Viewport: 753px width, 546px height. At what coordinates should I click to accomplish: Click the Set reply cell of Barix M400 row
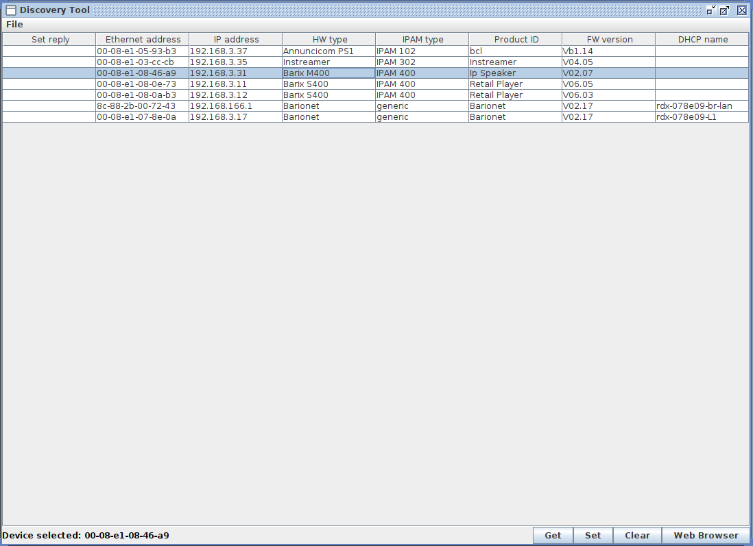[49, 73]
